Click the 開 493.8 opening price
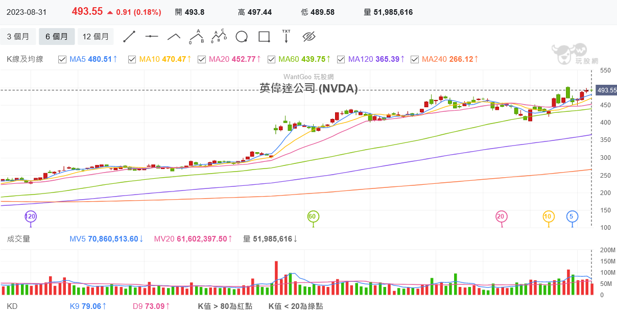This screenshot has height=313, width=617. [x=189, y=12]
